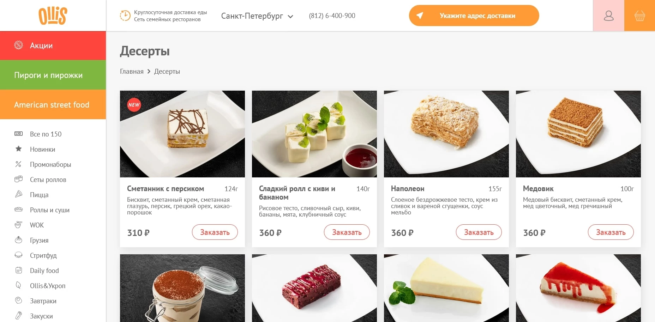This screenshot has width=655, height=322.
Task: Click Укажите адрес доставки button
Action: click(x=474, y=16)
